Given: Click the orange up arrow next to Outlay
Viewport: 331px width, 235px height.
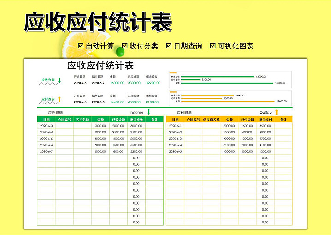Looking at the screenshot, I should tap(276, 112).
